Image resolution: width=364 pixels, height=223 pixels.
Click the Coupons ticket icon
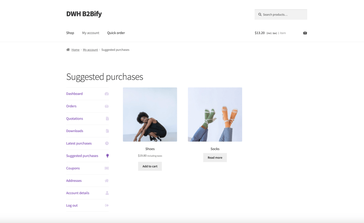(107, 168)
